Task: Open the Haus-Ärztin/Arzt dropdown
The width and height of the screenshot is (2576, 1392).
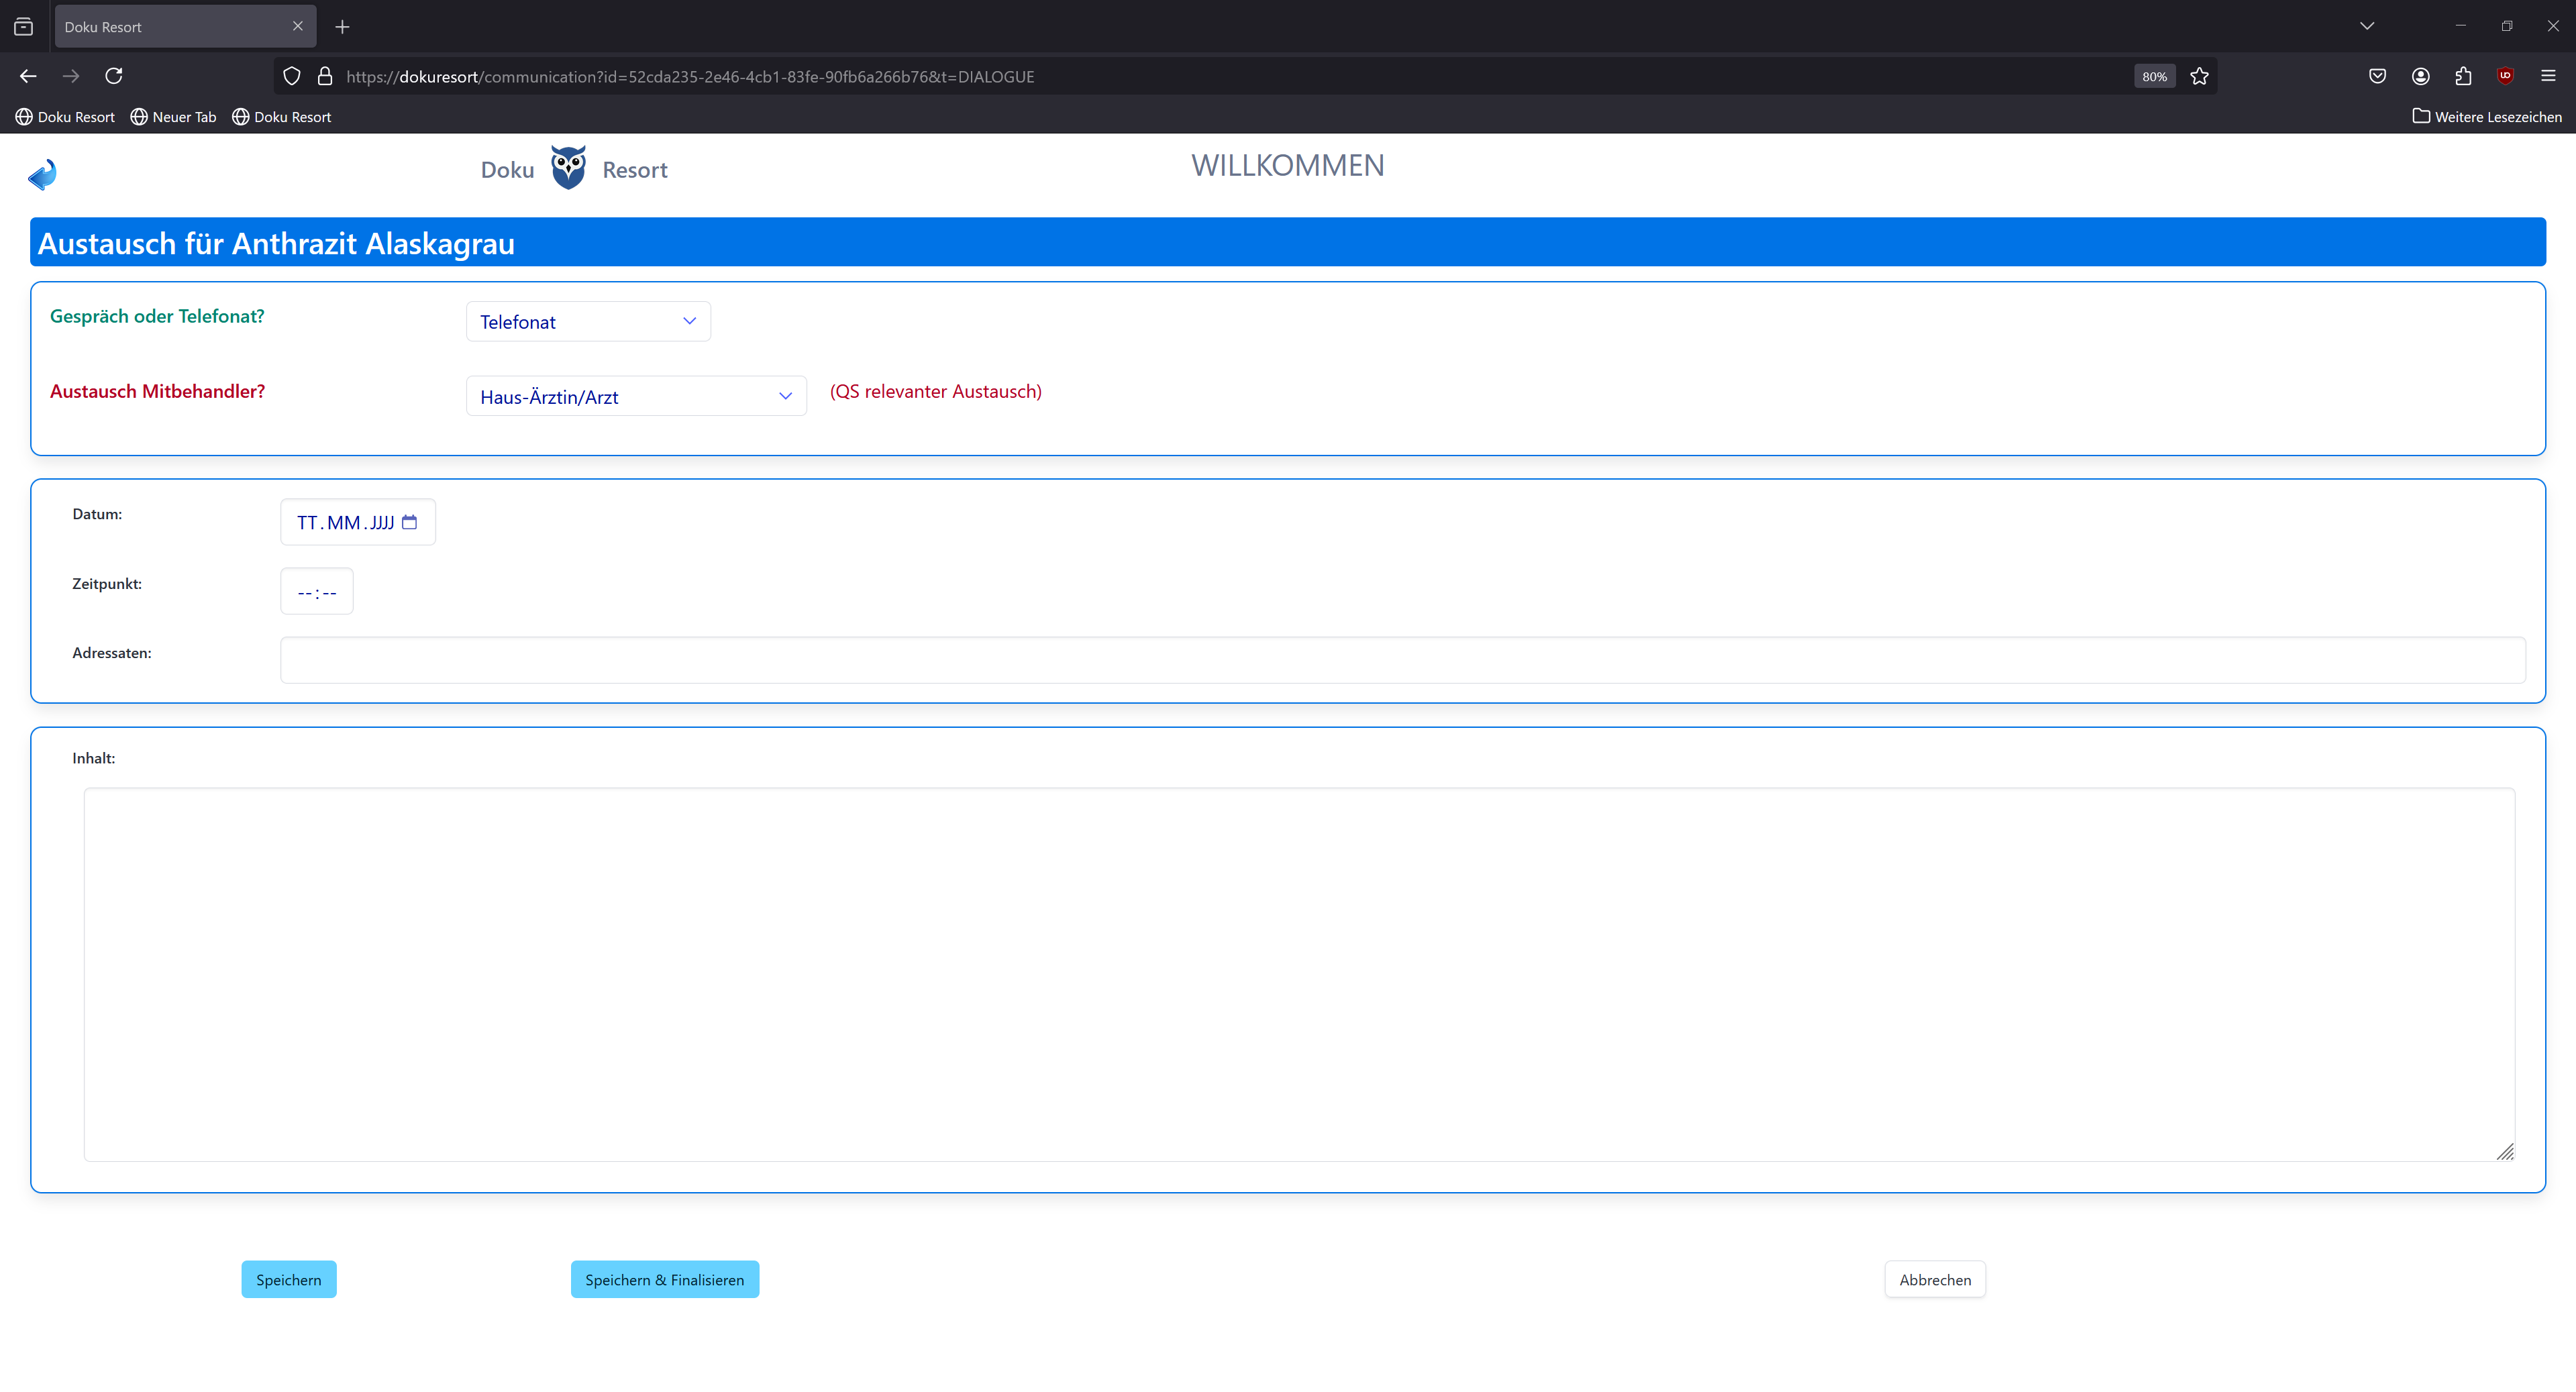Action: click(636, 396)
